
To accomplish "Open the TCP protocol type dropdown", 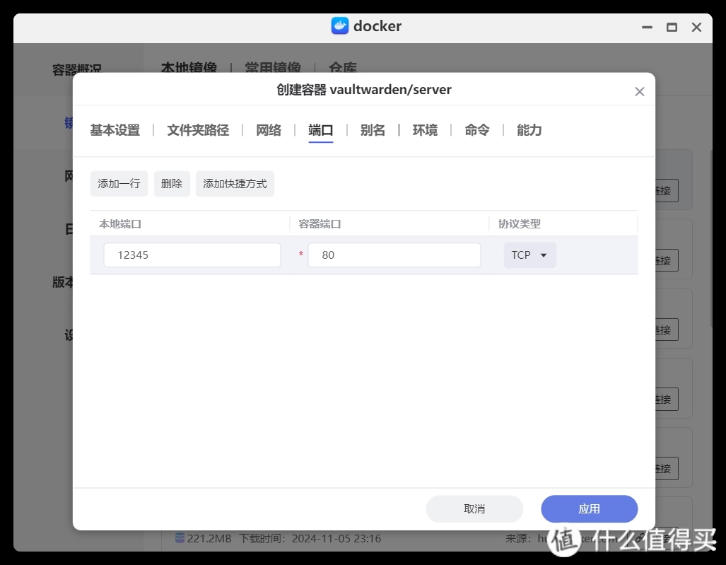I will coord(529,255).
